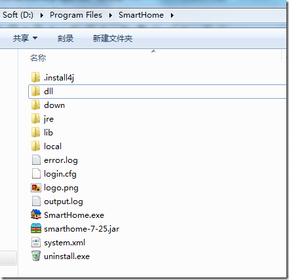Click the uninstall.exe recycle bin icon

pos(36,256)
